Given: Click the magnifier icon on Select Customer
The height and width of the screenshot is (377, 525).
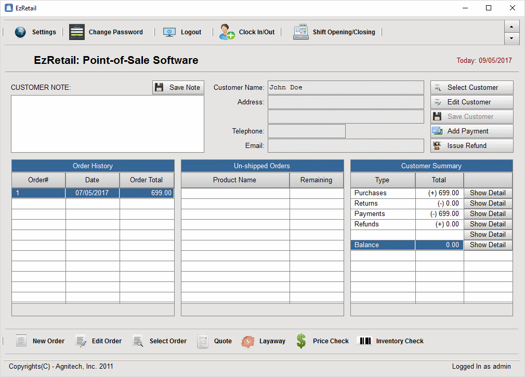Looking at the screenshot, I should (x=437, y=88).
